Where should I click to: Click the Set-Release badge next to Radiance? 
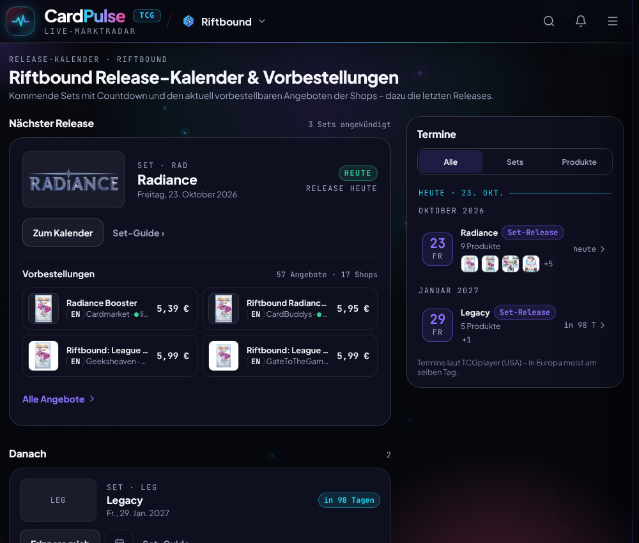[x=533, y=232]
